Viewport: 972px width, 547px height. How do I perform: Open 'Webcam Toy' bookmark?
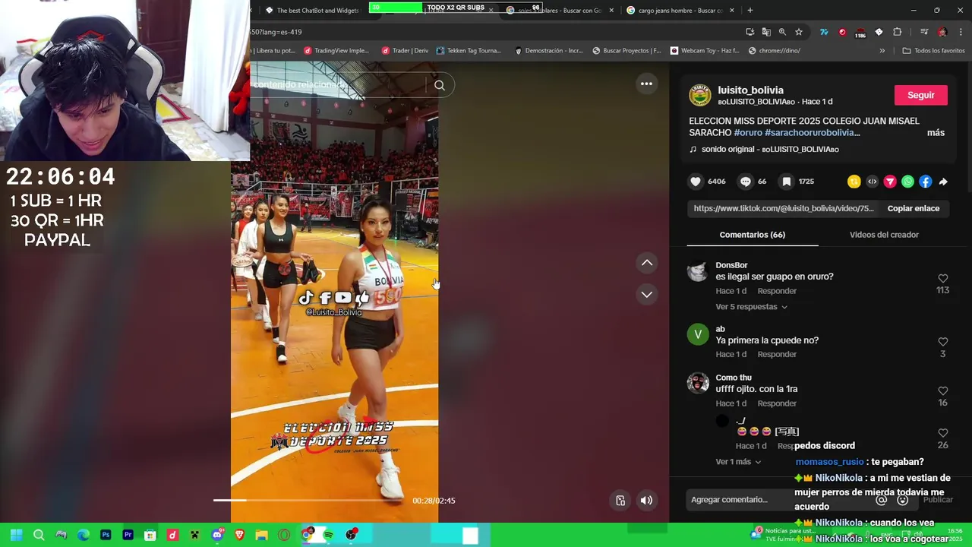705,51
